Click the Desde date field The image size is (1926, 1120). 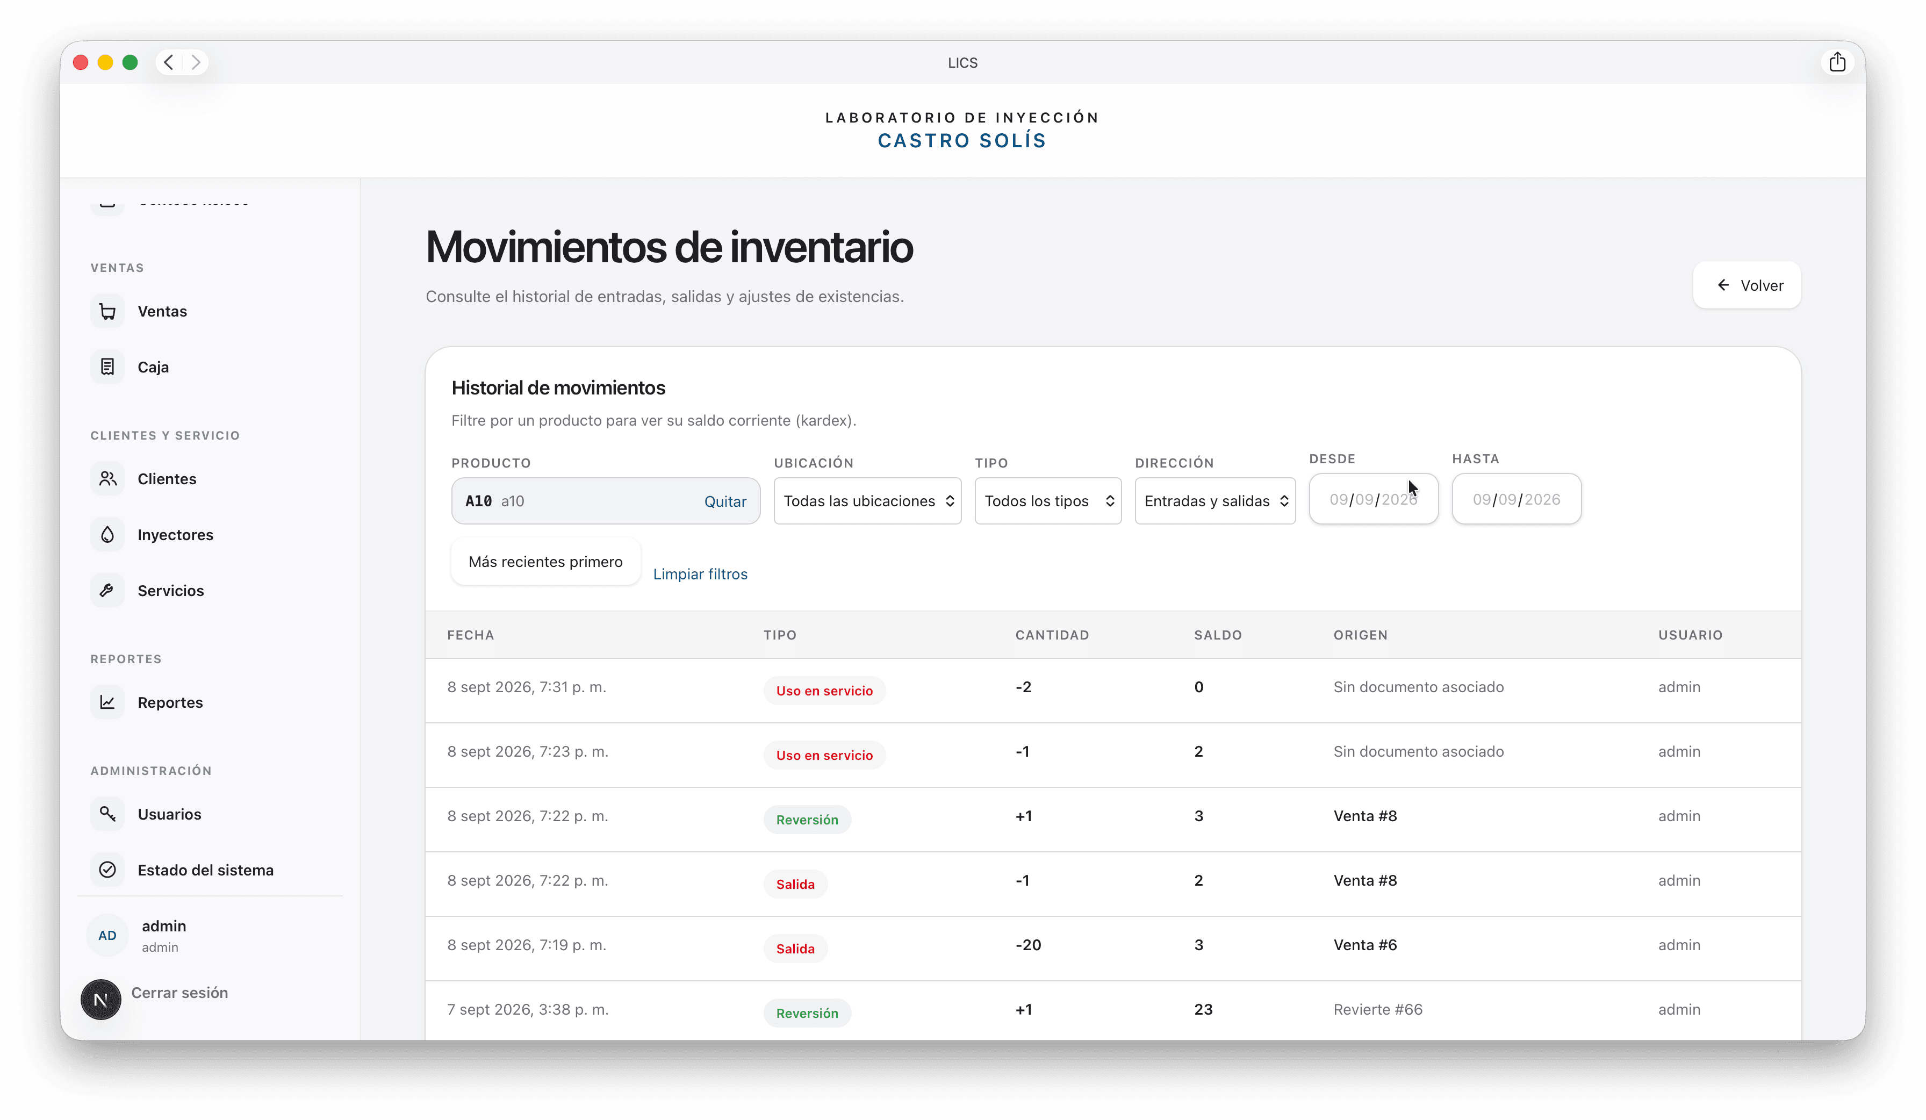1372,499
